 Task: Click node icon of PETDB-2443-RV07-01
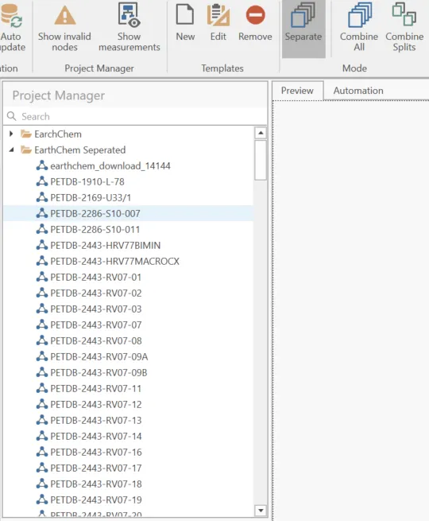(42, 277)
